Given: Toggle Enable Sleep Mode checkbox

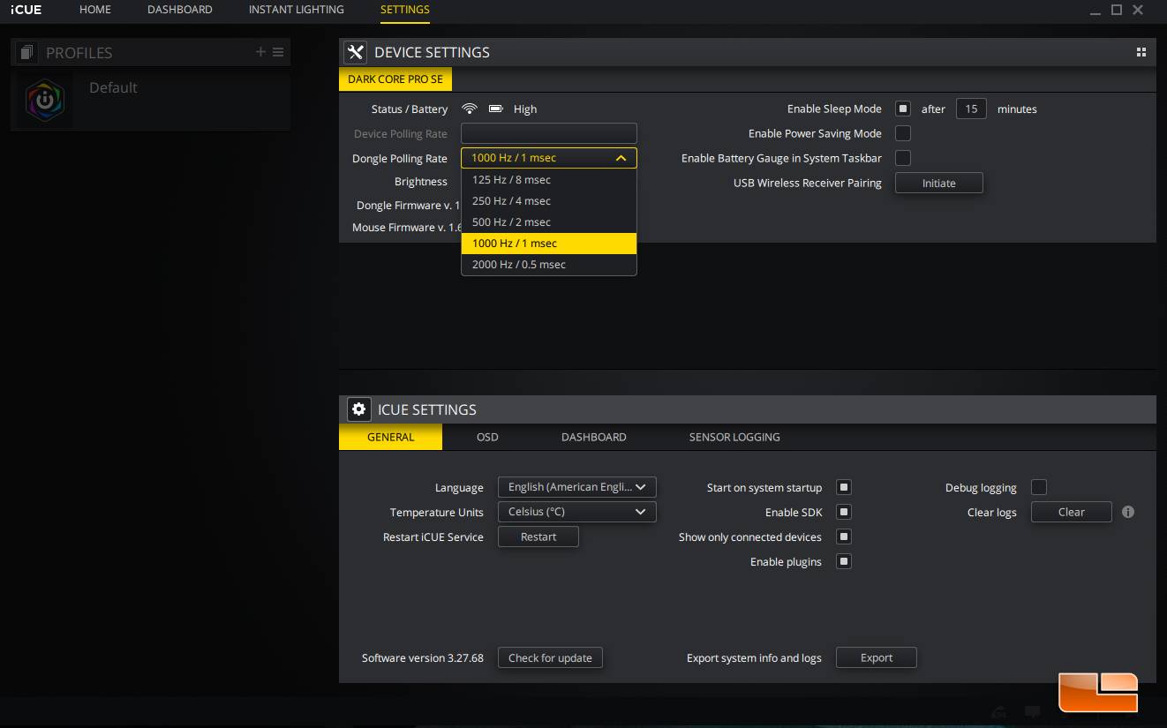Looking at the screenshot, I should point(903,109).
